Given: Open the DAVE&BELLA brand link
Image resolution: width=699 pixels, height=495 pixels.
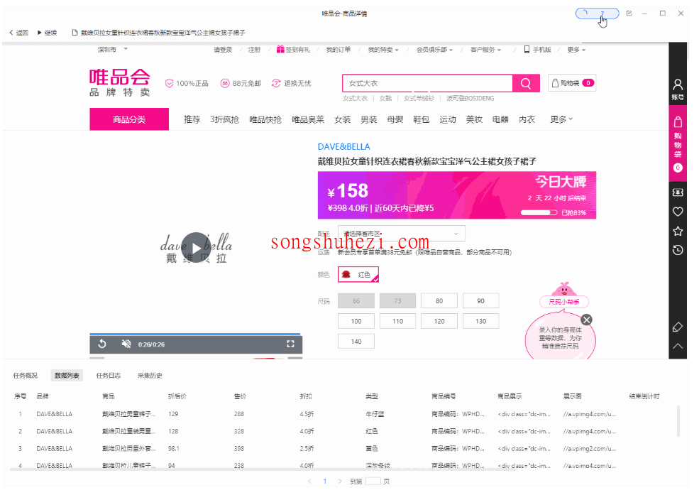Looking at the screenshot, I should click(343, 147).
